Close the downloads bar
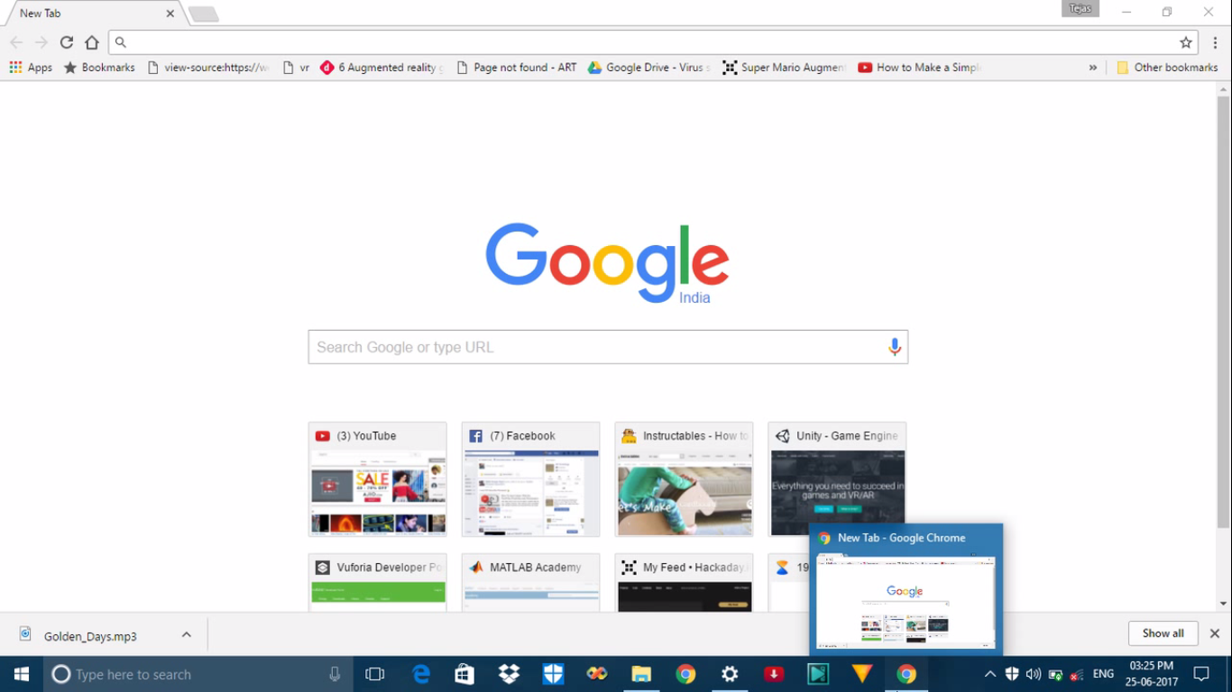 click(x=1215, y=633)
